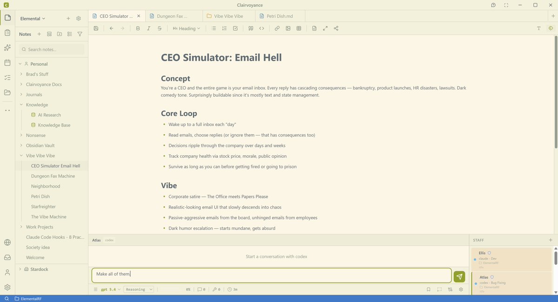Open the Starfreighter note
Image resolution: width=558 pixels, height=302 pixels.
point(43,207)
